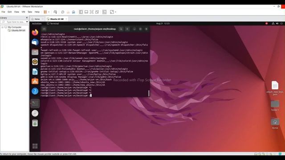285x160 pixels.
Task: Collapse the My Computer tree node
Action: (x=2, y=27)
